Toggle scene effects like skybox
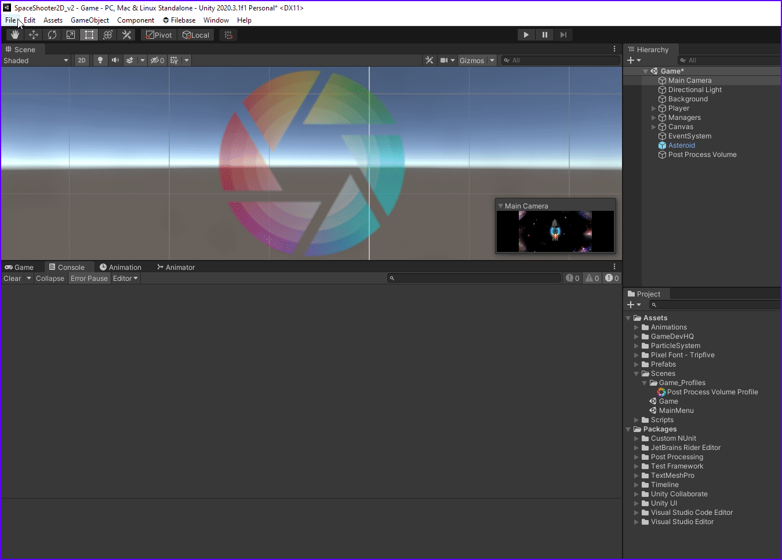This screenshot has height=560, width=782. click(130, 60)
